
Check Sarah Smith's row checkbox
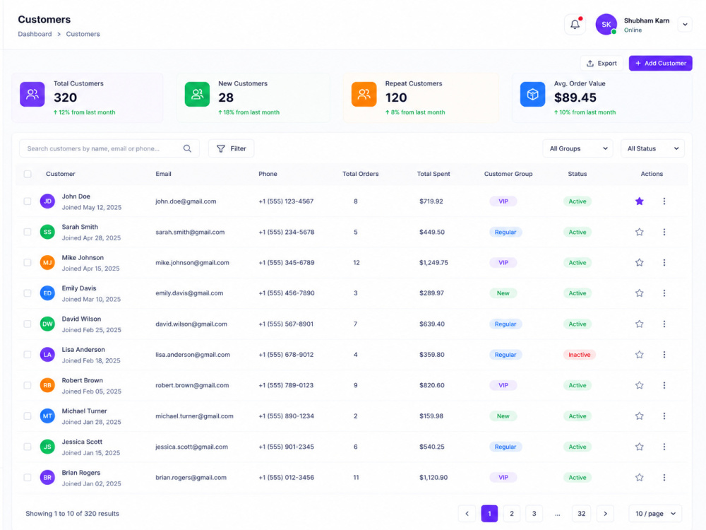(x=28, y=232)
